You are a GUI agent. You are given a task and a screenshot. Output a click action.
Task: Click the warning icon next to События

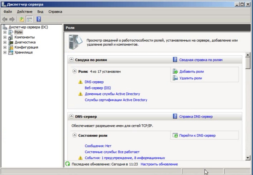[x=80, y=158]
